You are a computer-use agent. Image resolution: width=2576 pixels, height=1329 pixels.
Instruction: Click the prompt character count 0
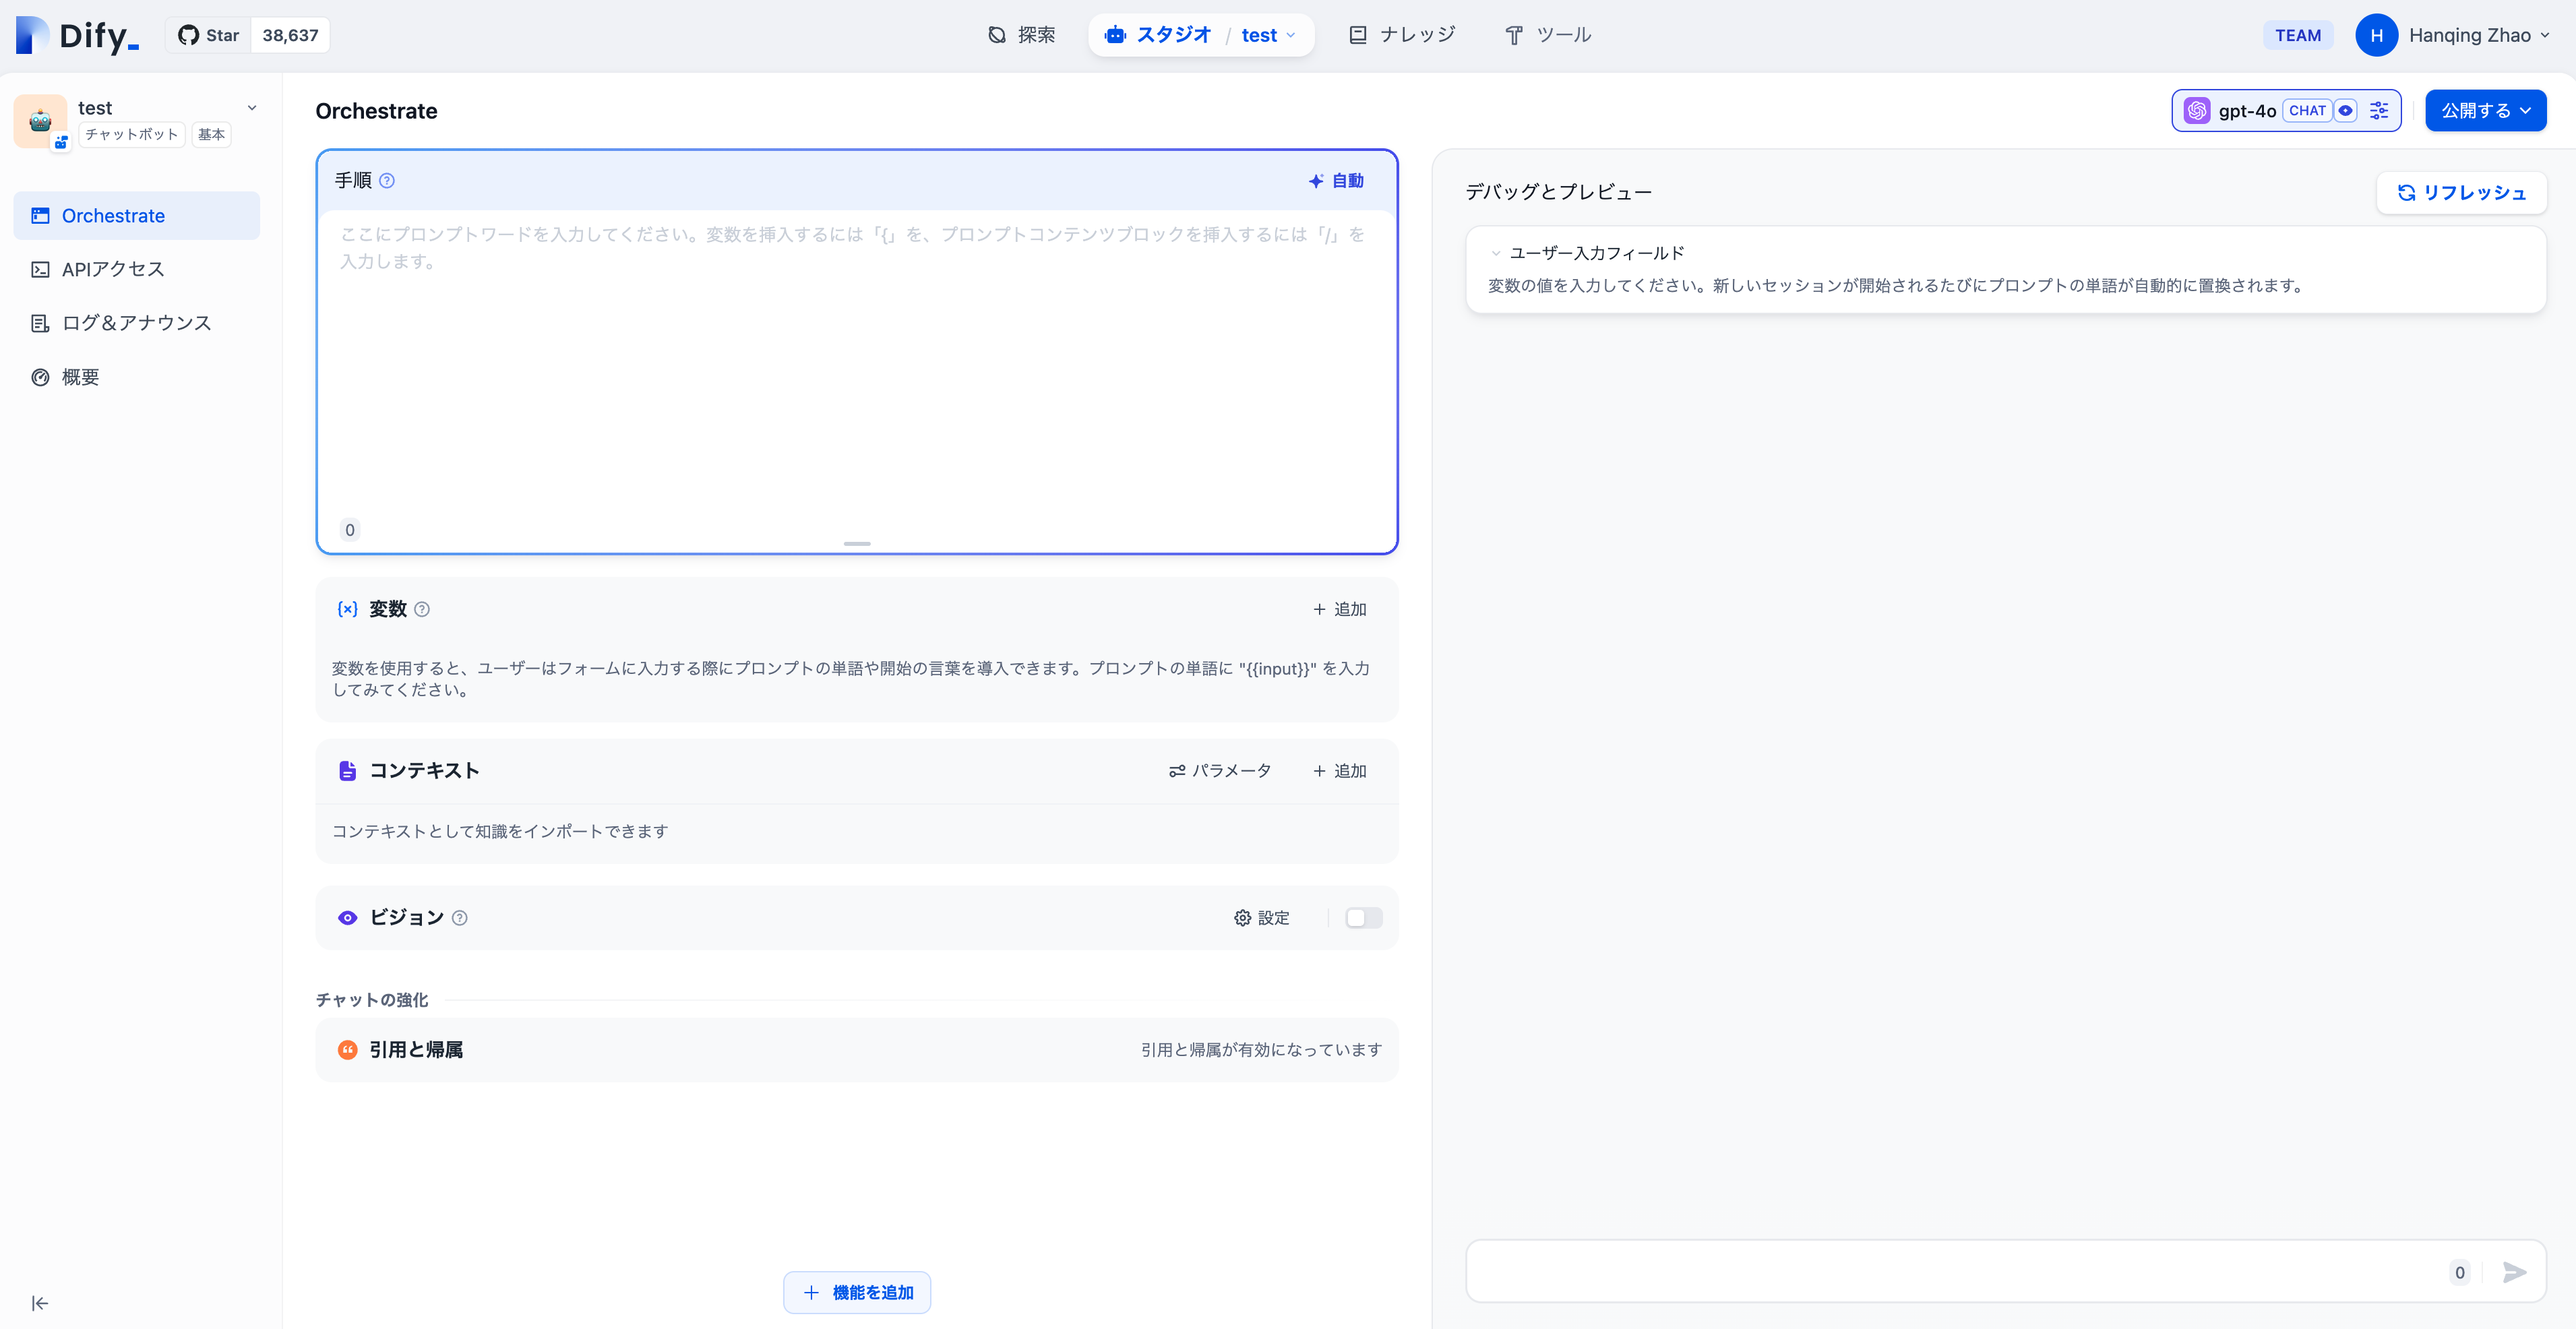(x=349, y=530)
